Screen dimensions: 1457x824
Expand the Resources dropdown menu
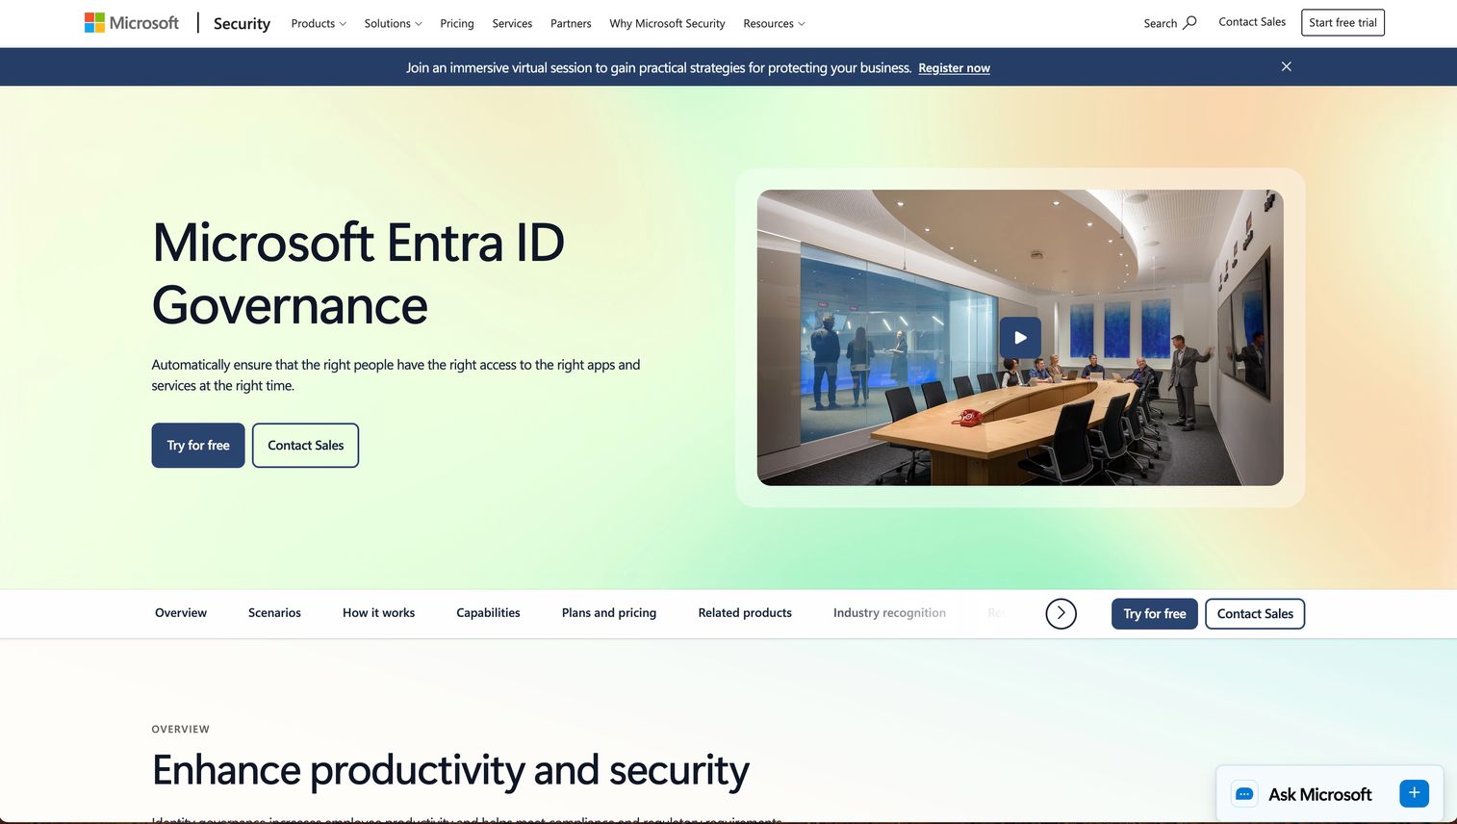[x=774, y=23]
